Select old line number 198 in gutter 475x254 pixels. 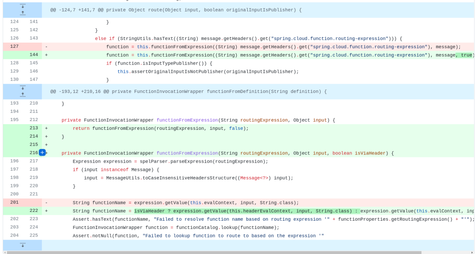pos(14,177)
